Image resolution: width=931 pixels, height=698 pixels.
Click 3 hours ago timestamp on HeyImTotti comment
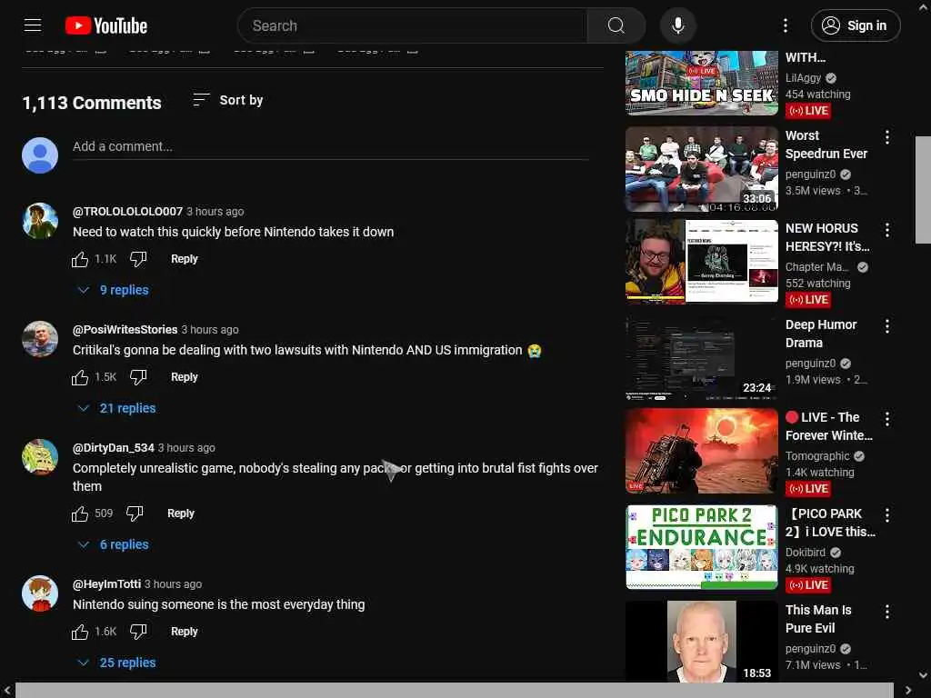[173, 584]
